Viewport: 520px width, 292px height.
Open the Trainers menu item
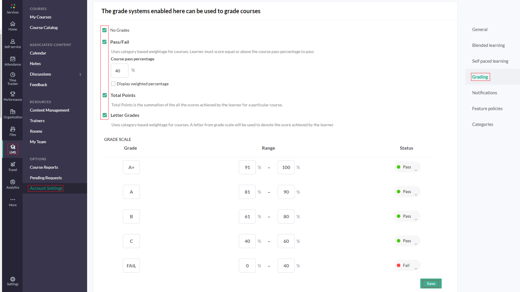37,121
